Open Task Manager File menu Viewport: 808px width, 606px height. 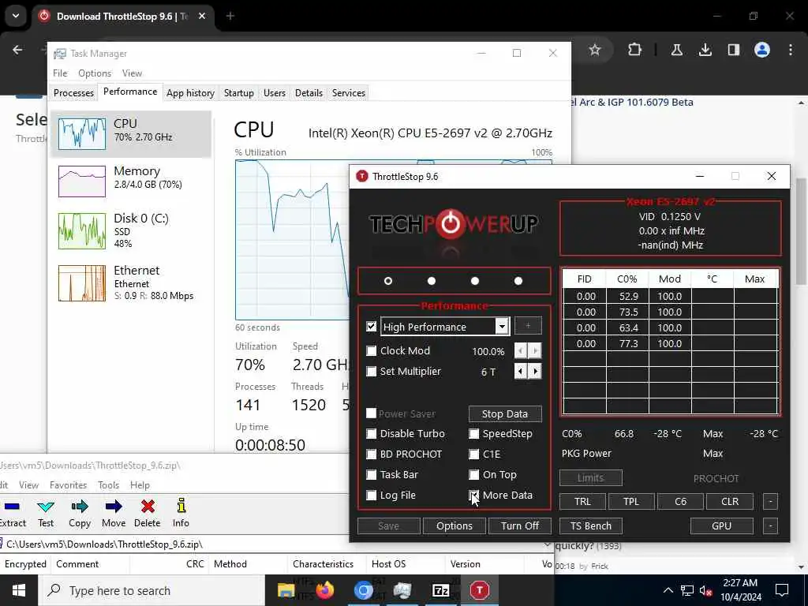[60, 73]
